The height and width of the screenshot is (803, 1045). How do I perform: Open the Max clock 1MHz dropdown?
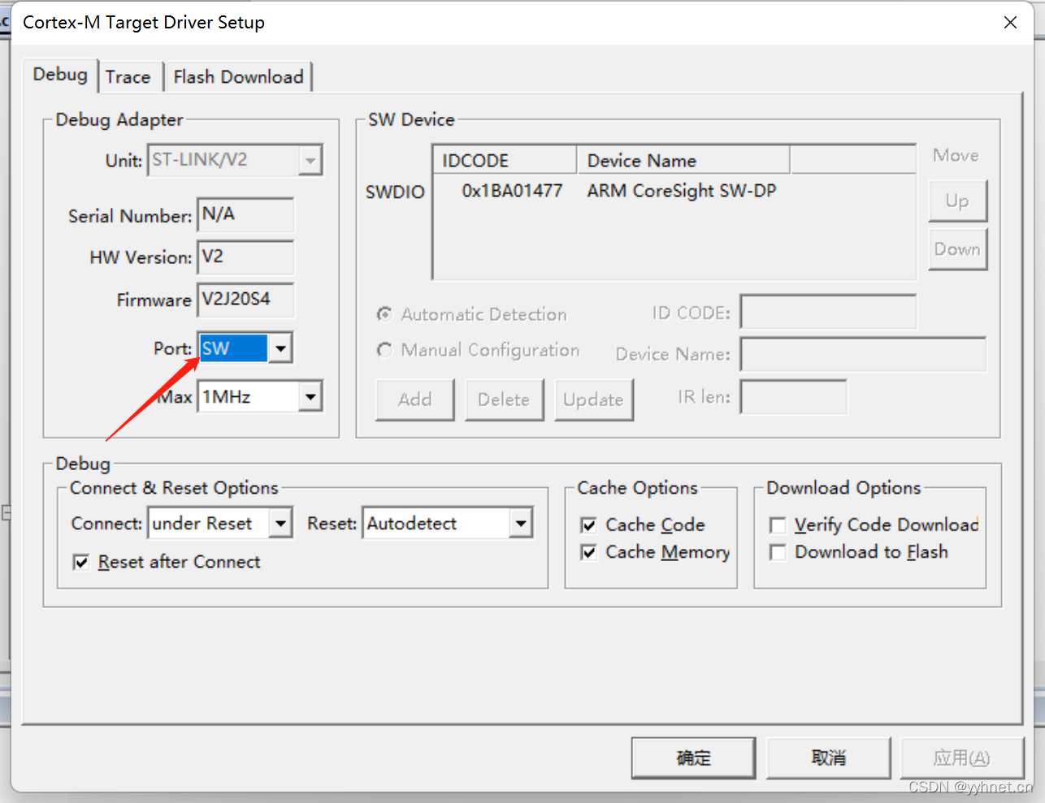click(310, 397)
